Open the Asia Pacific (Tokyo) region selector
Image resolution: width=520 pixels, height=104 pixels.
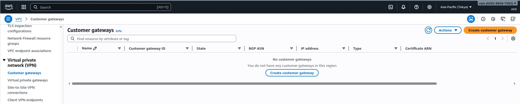coord(456,7)
